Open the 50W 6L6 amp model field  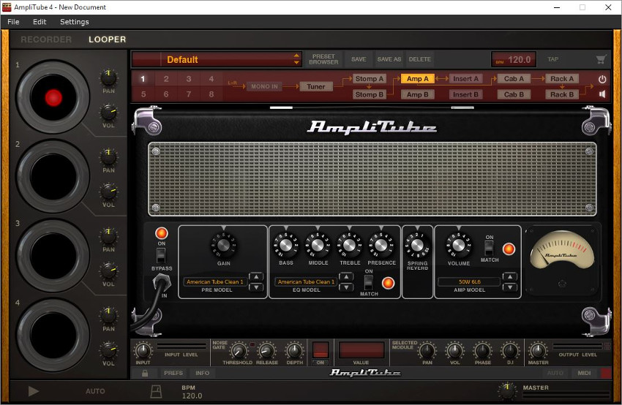[x=469, y=281]
